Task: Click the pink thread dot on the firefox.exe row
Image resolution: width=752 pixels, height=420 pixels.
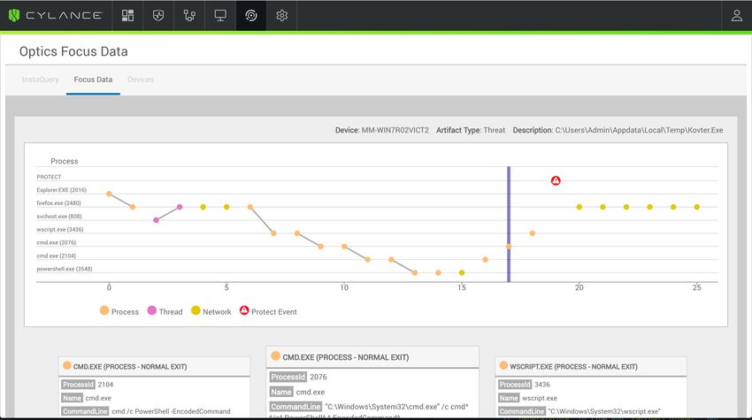Action: tap(180, 207)
